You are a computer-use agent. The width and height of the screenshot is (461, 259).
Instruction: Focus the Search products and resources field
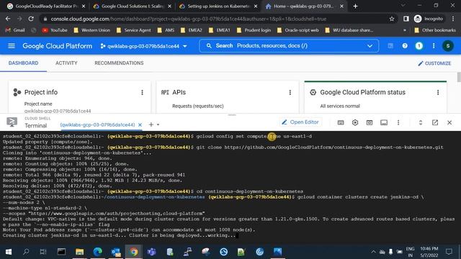point(288,46)
